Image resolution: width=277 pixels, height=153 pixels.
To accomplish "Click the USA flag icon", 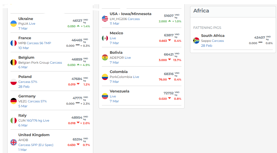I will (105, 19).
